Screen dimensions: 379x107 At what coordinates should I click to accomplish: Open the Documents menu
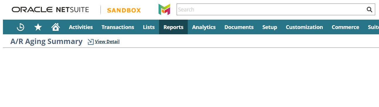(x=239, y=27)
